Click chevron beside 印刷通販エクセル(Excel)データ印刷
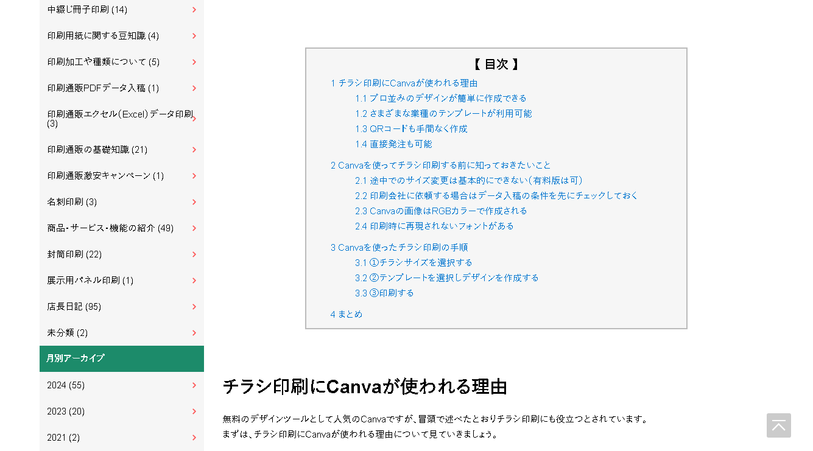This screenshot has height=451, width=813. pyautogui.click(x=194, y=119)
